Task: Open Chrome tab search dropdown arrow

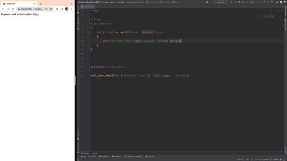Action: 71,4
